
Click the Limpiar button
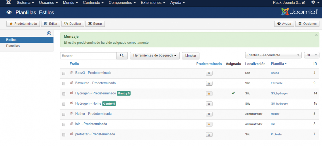(191, 56)
